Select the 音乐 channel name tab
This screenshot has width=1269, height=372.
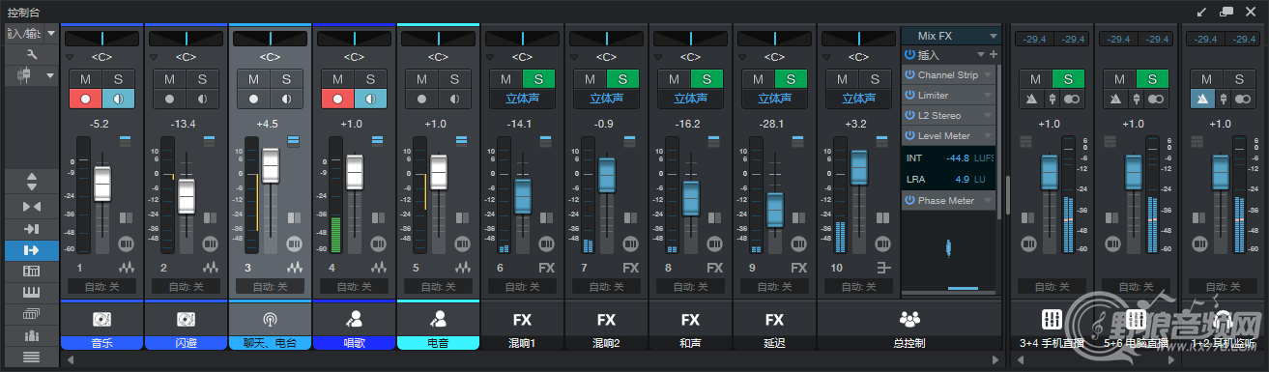[x=101, y=342]
